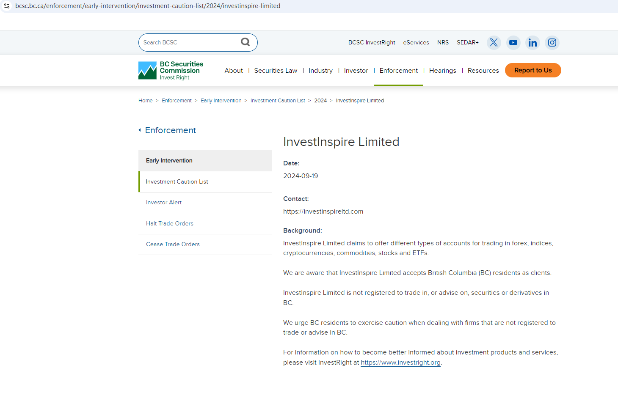
Task: Open the BCSC Instagram icon
Action: coord(552,43)
